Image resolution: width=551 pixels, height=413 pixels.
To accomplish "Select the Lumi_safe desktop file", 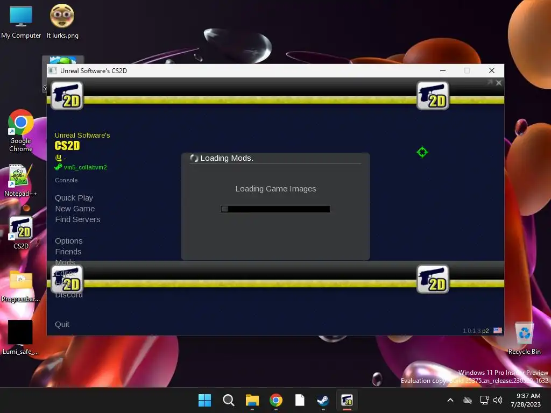I will tap(20, 338).
